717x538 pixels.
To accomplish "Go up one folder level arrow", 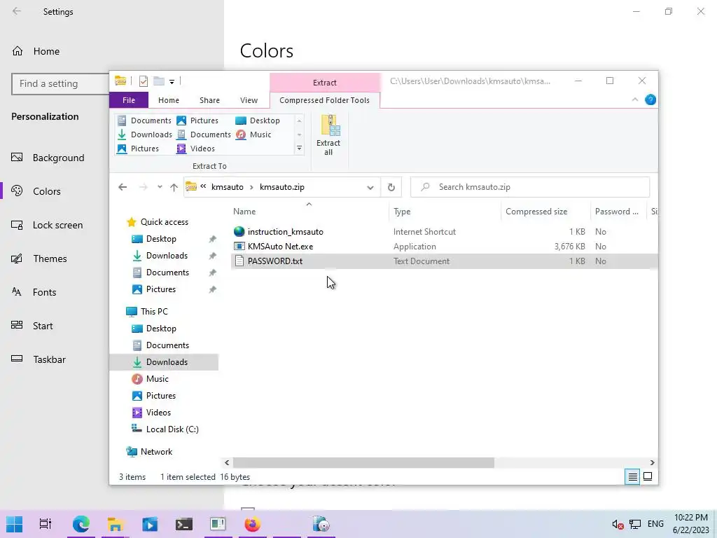I will [174, 187].
